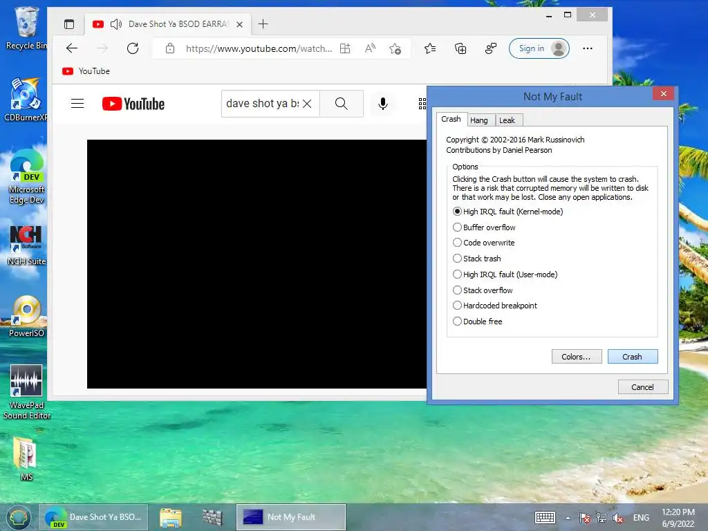Click the black YouTube video player

click(257, 264)
